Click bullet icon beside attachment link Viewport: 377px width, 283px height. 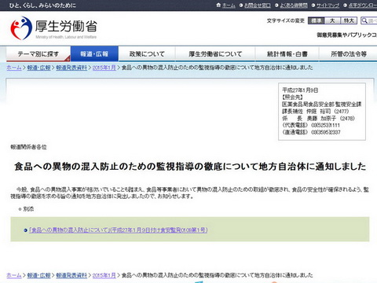click(25, 230)
